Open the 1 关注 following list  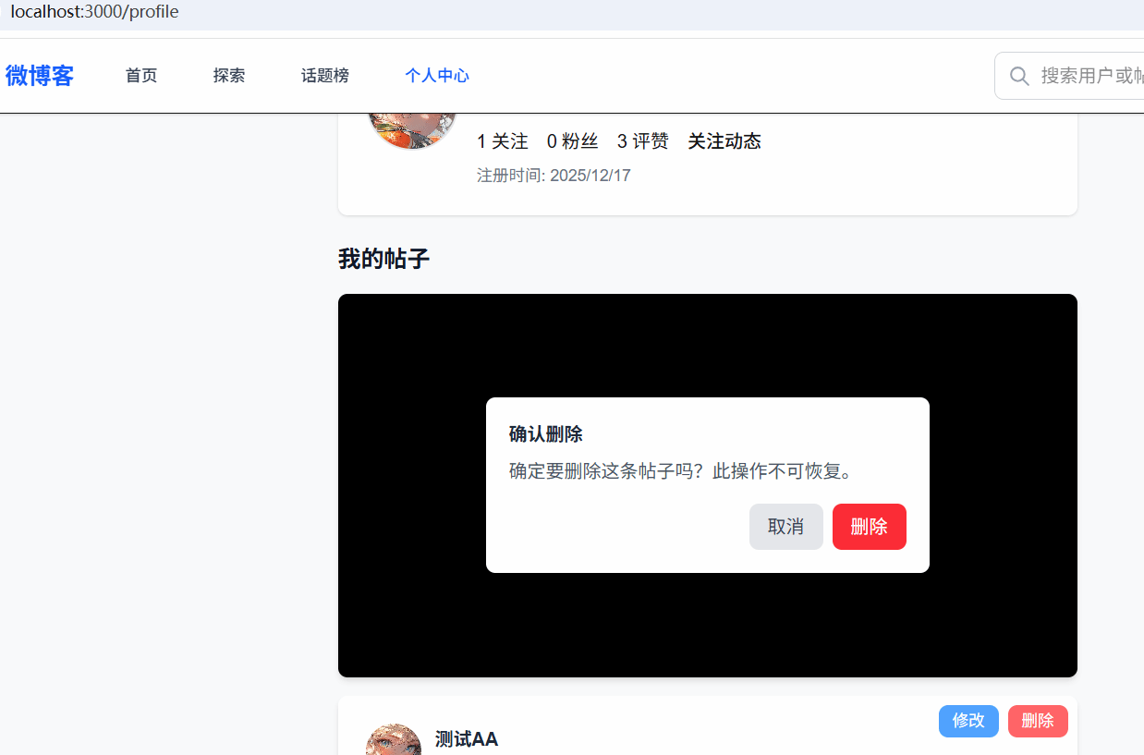[x=503, y=141]
